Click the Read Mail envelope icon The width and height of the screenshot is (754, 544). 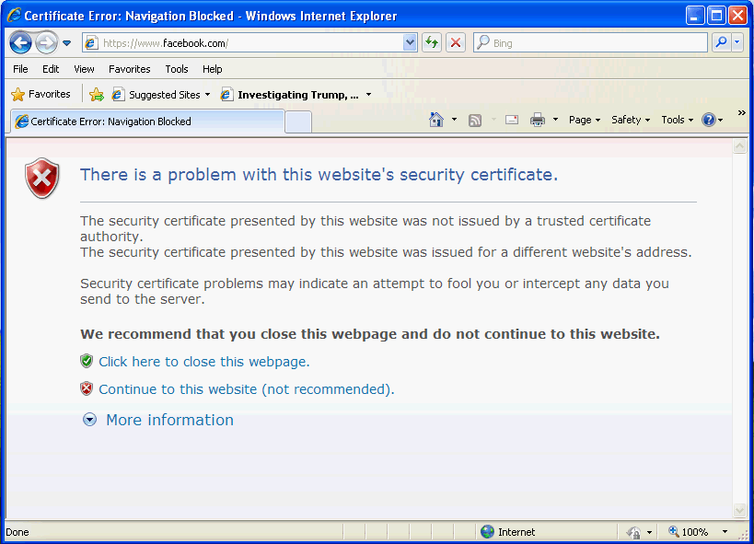pyautogui.click(x=512, y=120)
